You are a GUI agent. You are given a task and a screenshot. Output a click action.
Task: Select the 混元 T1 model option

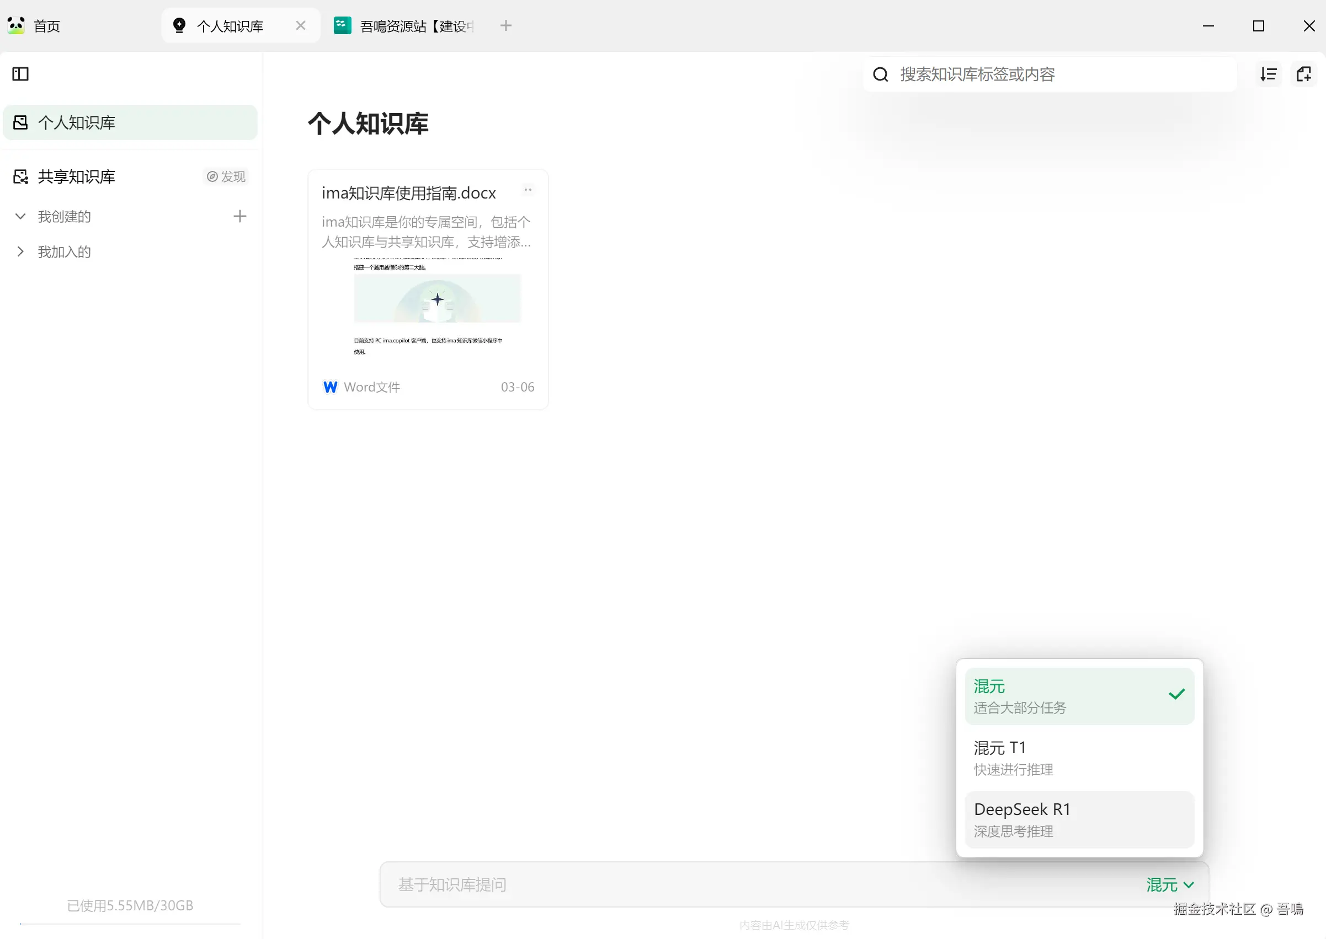pos(1079,758)
